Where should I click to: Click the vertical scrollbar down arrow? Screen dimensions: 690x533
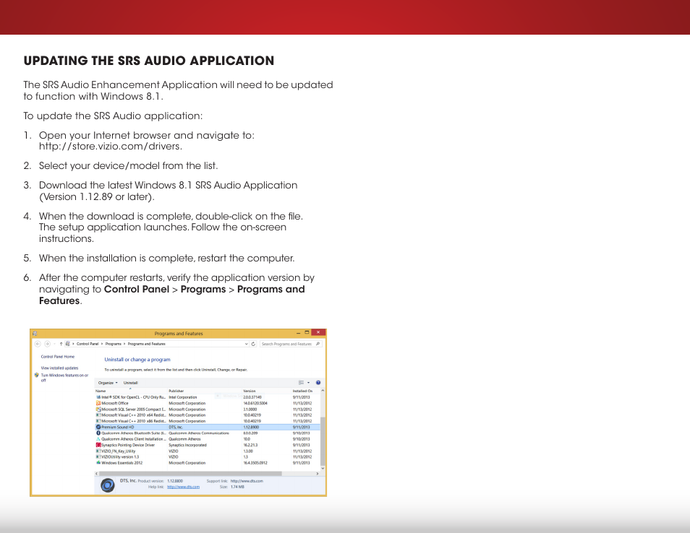323,469
